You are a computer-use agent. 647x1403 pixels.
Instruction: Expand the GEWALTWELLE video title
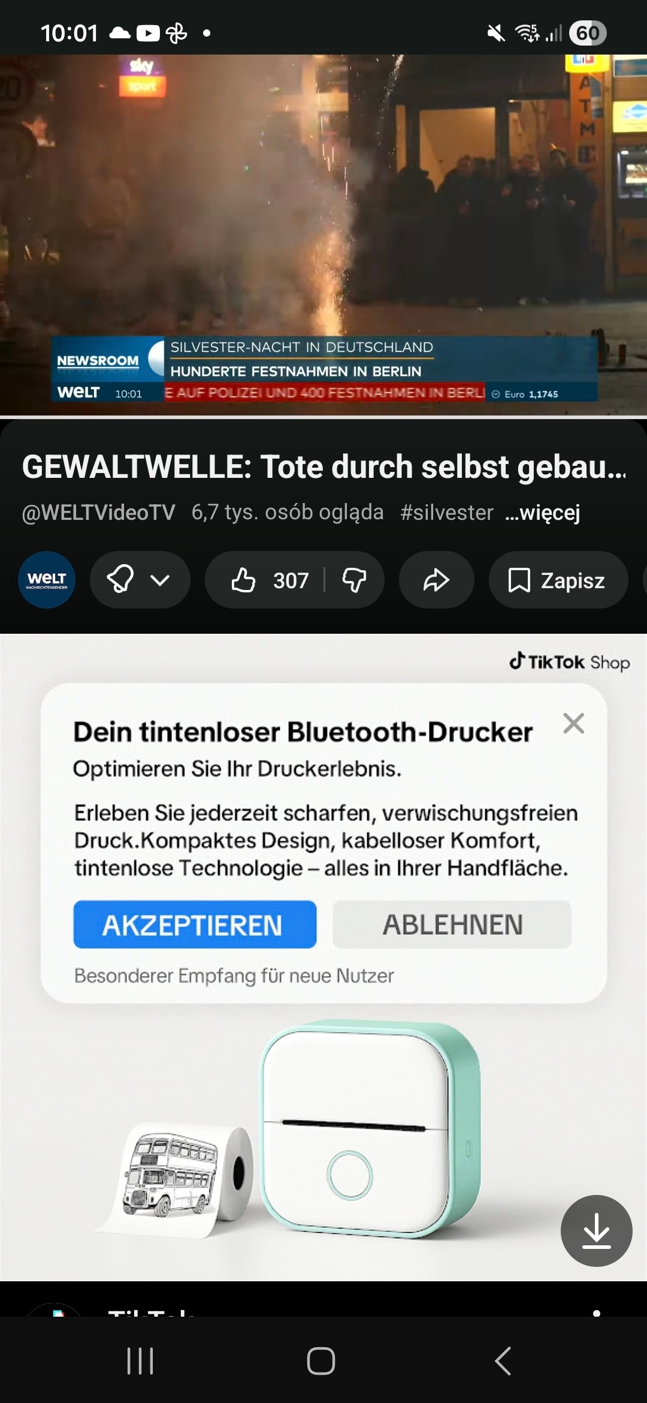(x=323, y=467)
